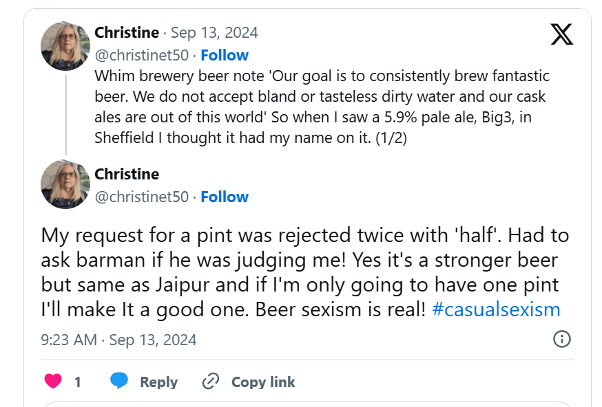Open the Christine name on the lower tweet
The height and width of the screenshot is (407, 602).
coord(127,174)
